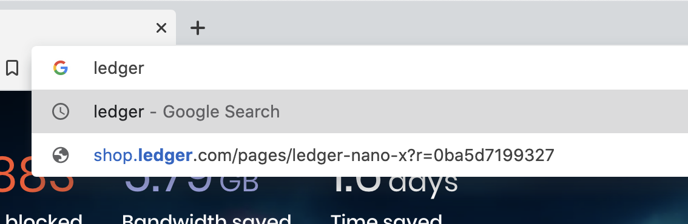This screenshot has width=688, height=224.
Task: Click the bold 'ledger' in the suggested URL
Action: [x=165, y=155]
